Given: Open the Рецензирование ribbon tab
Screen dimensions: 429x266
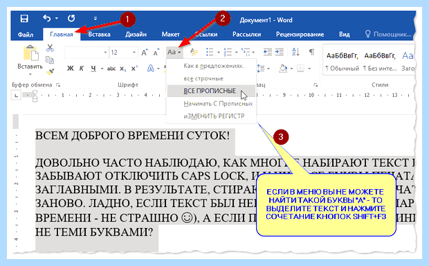Looking at the screenshot, I should click(x=300, y=35).
